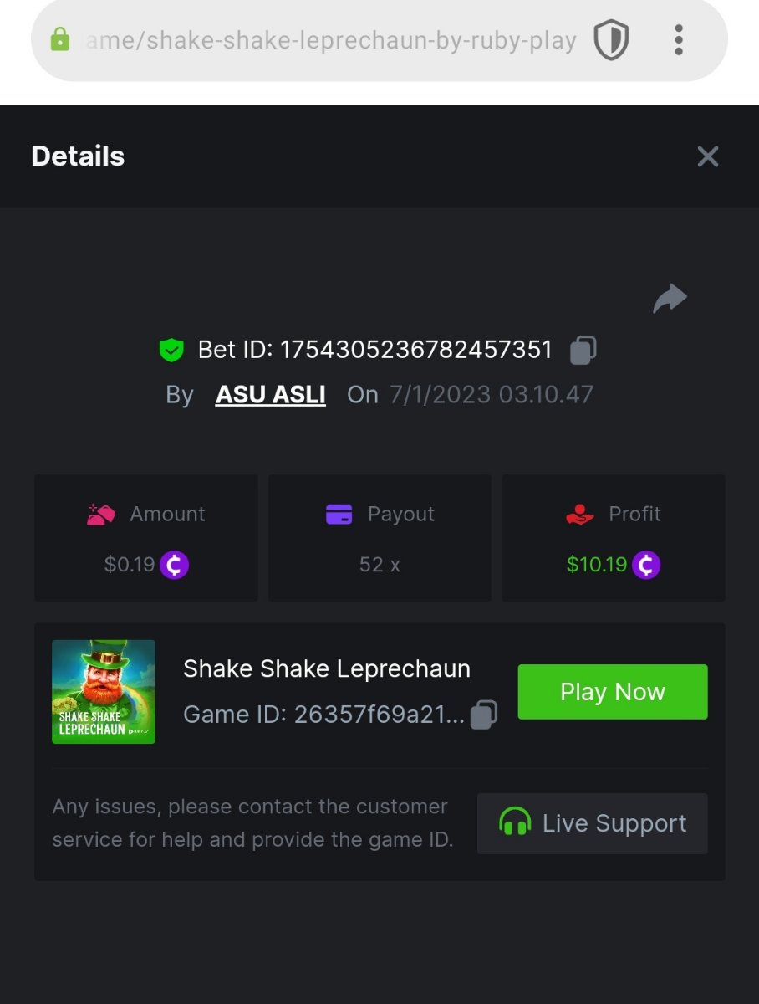759x1004 pixels.
Task: Click the Shake Shake Leprechaun game title
Action: [x=327, y=668]
